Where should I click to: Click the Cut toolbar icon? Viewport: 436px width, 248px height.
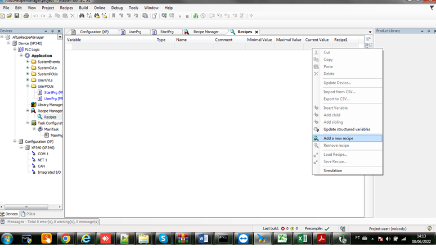click(50, 16)
